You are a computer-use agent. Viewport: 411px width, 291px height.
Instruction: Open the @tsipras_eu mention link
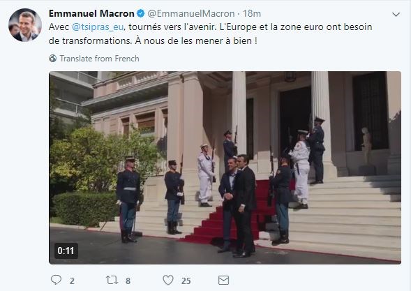[98, 27]
